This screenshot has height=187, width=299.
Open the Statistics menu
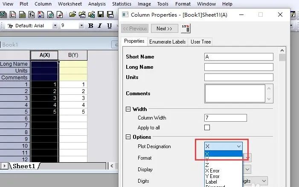click(122, 4)
